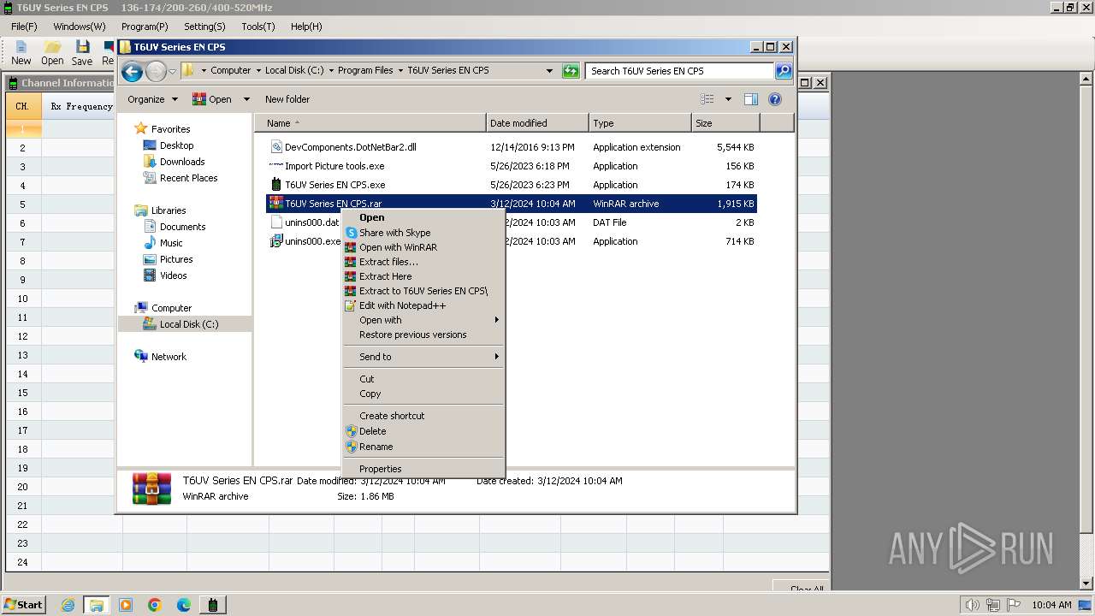The width and height of the screenshot is (1095, 616).
Task: Choose Extract to T6UV Series EN CPS\
Action: 423,291
